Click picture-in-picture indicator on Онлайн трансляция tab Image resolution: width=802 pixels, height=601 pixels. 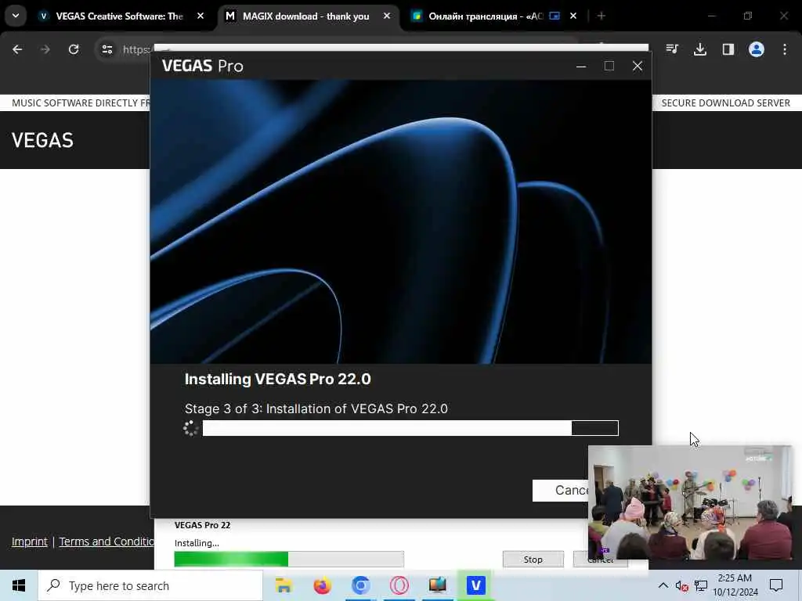point(555,16)
